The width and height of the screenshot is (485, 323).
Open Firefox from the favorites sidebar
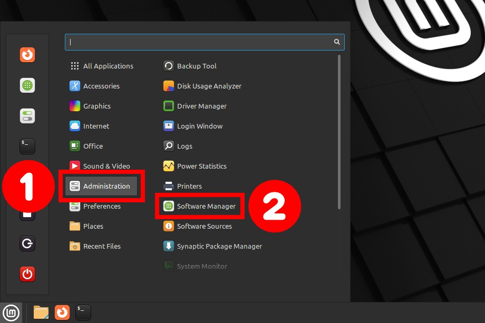[x=27, y=55]
